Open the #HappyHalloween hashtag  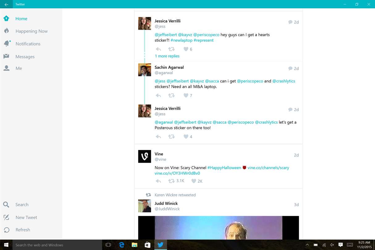224,168
